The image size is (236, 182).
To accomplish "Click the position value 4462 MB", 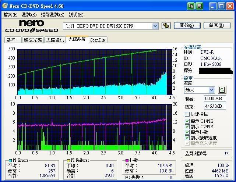I will click(220, 171).
